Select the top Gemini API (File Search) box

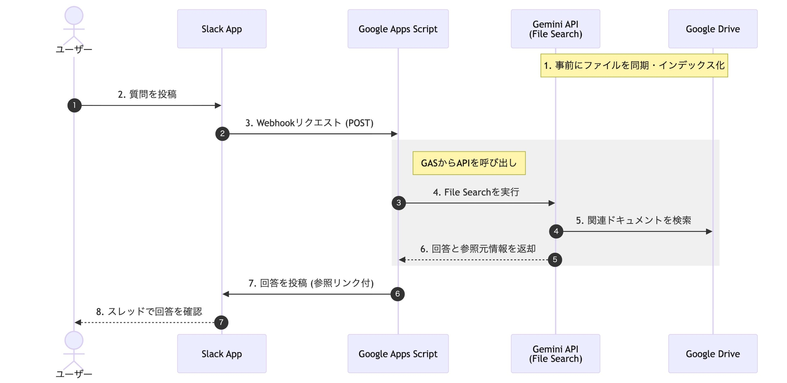[555, 29]
